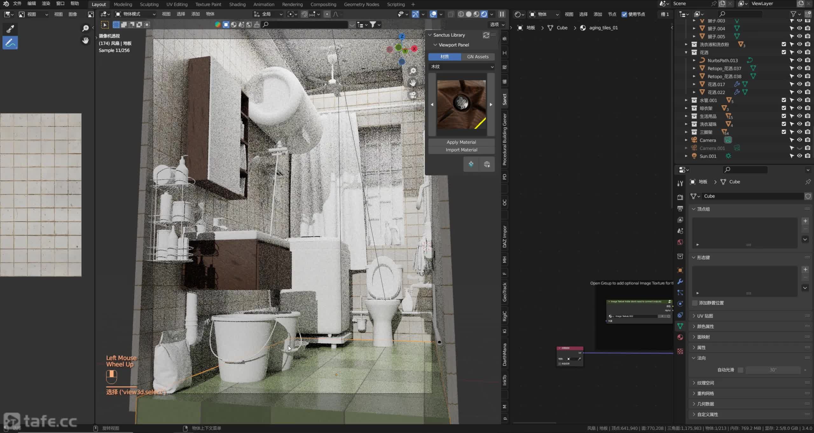The width and height of the screenshot is (814, 433).
Task: Open 选项 options dropdown in viewport
Action: [497, 24]
